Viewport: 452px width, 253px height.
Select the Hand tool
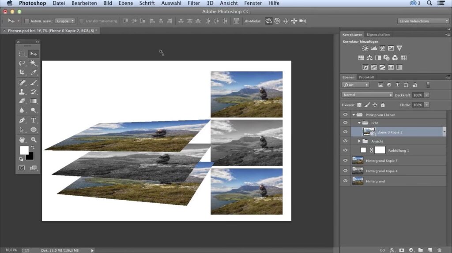coord(22,140)
